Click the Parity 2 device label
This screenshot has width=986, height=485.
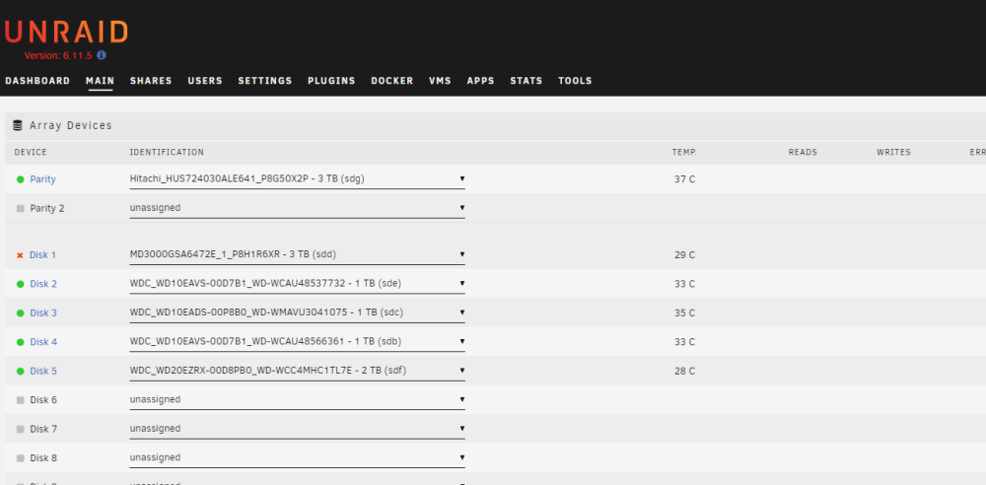coord(47,208)
